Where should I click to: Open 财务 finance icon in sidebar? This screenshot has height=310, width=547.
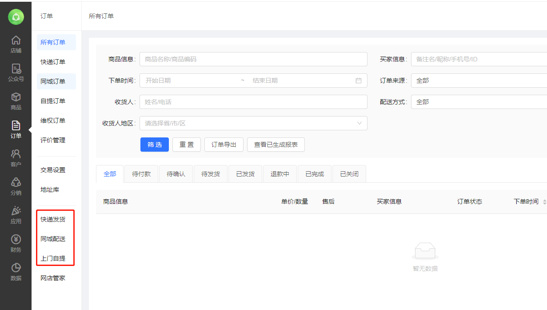point(16,243)
